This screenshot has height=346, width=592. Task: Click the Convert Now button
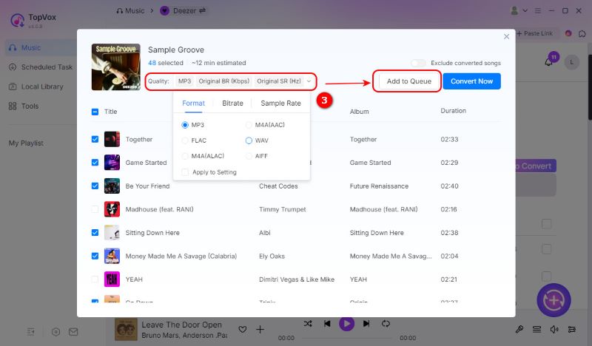[471, 81]
